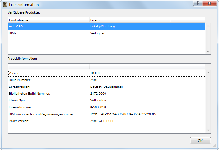Click the library build value 2172.2000
Screen dimensions: 219x150
point(98,94)
